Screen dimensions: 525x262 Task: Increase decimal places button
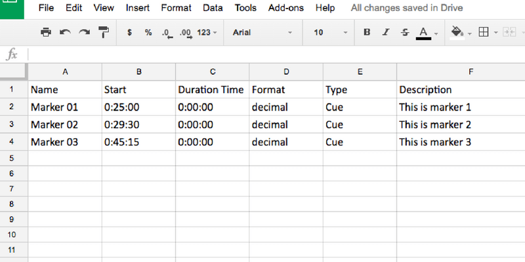185,33
